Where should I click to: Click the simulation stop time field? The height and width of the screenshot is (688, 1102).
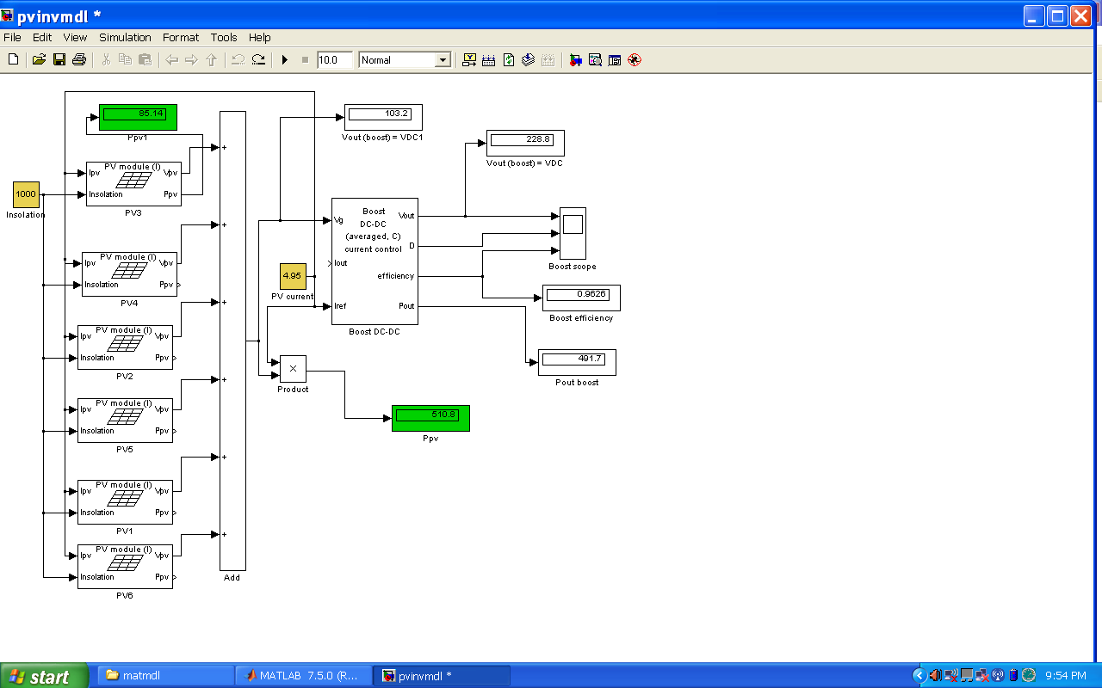334,60
